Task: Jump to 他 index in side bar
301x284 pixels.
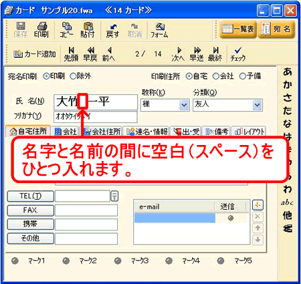Action: point(288,215)
